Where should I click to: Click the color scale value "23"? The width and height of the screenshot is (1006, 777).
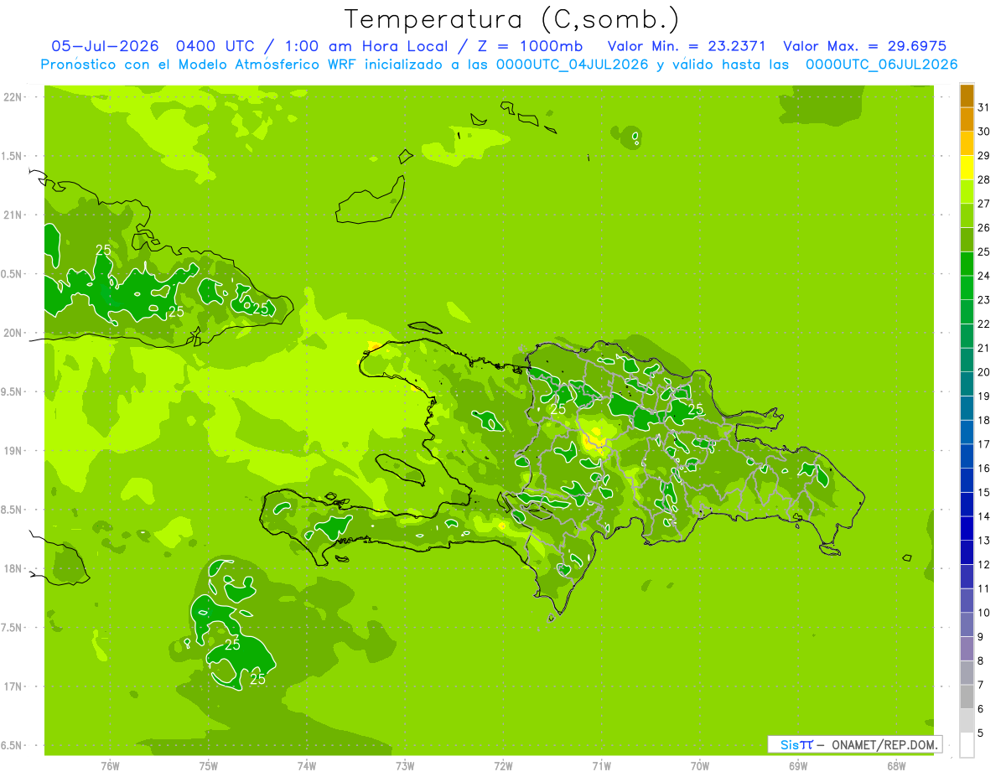coord(984,299)
